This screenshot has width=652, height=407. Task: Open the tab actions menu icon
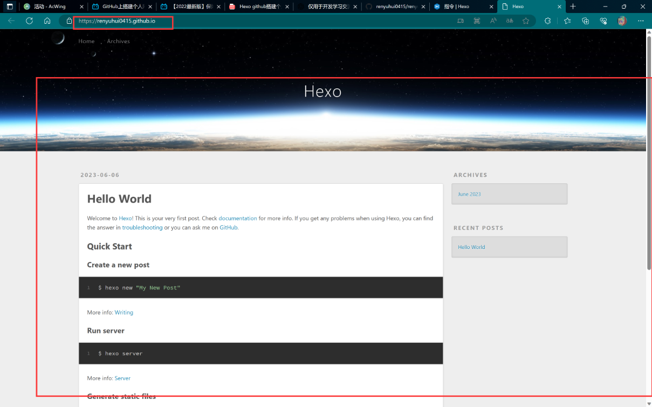coord(10,6)
